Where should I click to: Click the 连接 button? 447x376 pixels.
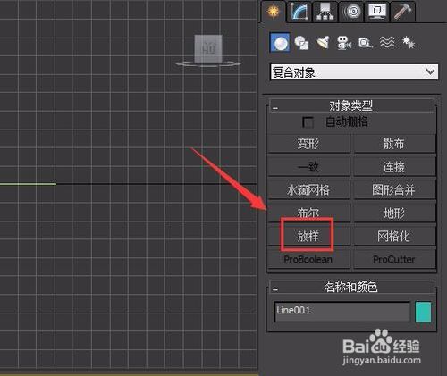[394, 167]
